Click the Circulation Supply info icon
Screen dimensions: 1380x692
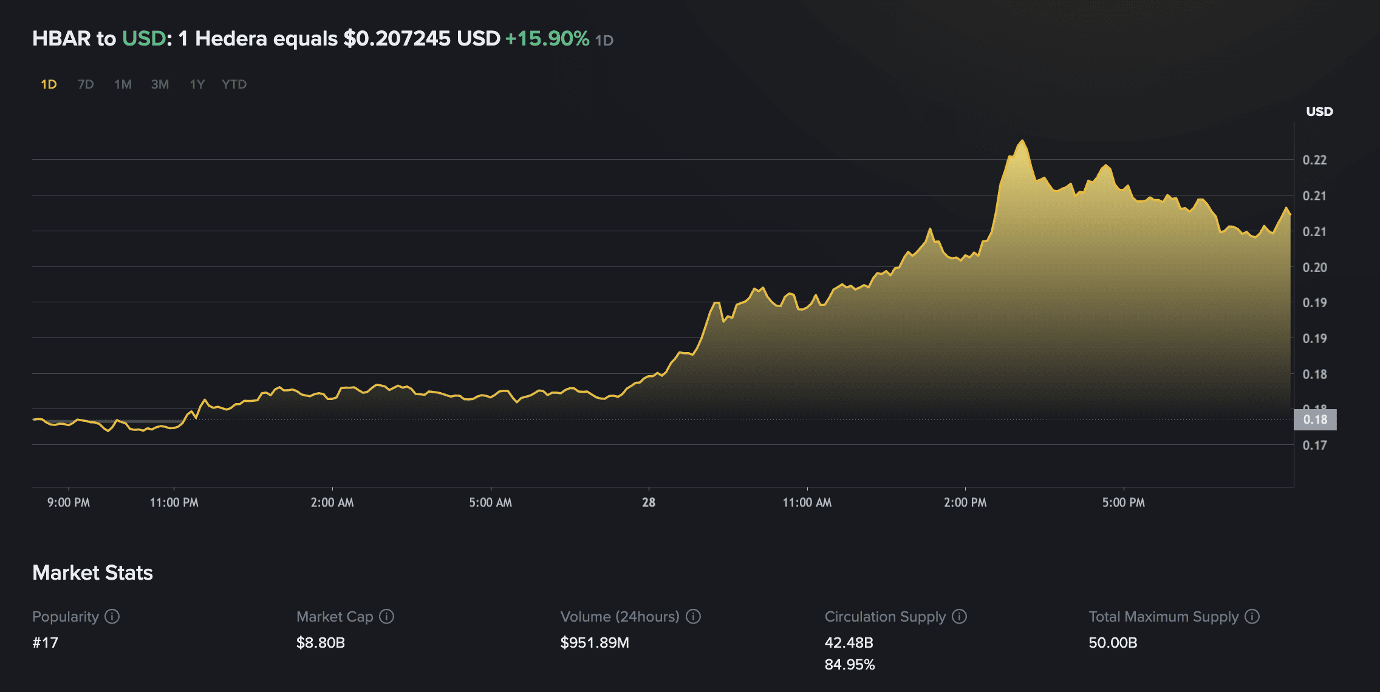(x=959, y=617)
